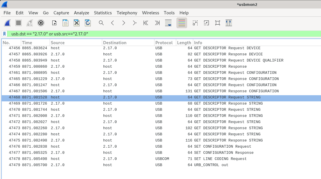Select packet 47459 GET DESCRIPTOR Response
The image size is (321, 179).
[x=161, y=67]
